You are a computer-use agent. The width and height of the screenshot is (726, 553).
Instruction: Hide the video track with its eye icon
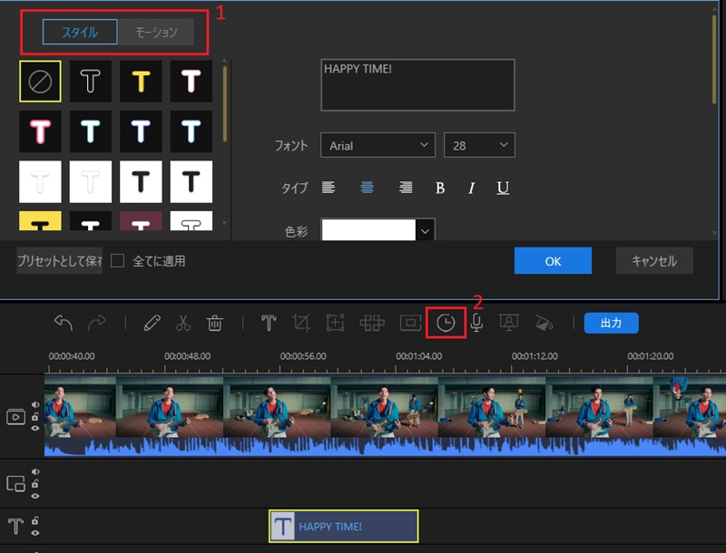coord(35,428)
